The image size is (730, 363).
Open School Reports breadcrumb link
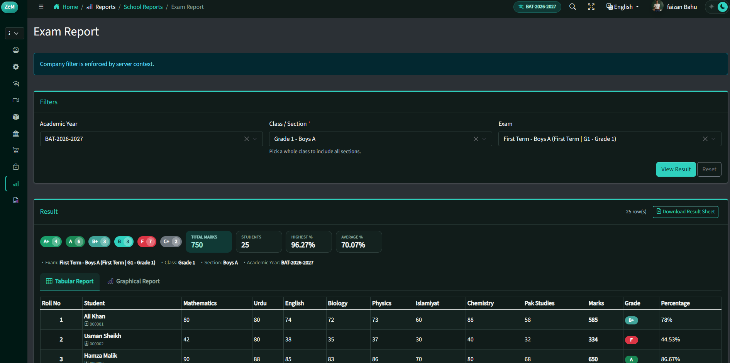click(x=143, y=7)
